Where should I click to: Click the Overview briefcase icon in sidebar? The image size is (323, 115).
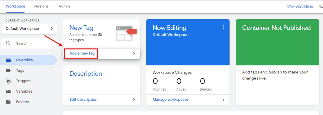(8, 60)
